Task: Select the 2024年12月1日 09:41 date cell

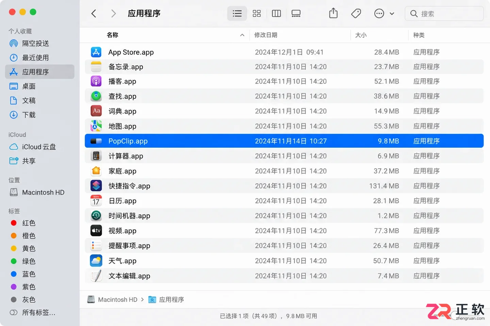Action: pos(289,52)
